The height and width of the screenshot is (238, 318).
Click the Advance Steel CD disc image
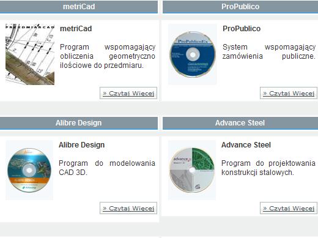[x=192, y=170]
